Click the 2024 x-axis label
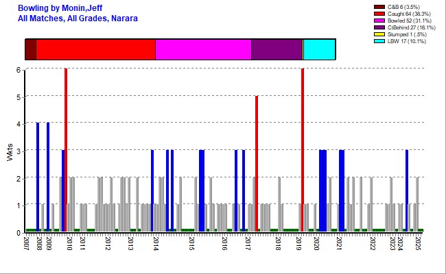The width and height of the screenshot is (446, 274). [x=400, y=244]
